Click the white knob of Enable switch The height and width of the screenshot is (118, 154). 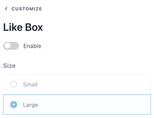(7, 46)
